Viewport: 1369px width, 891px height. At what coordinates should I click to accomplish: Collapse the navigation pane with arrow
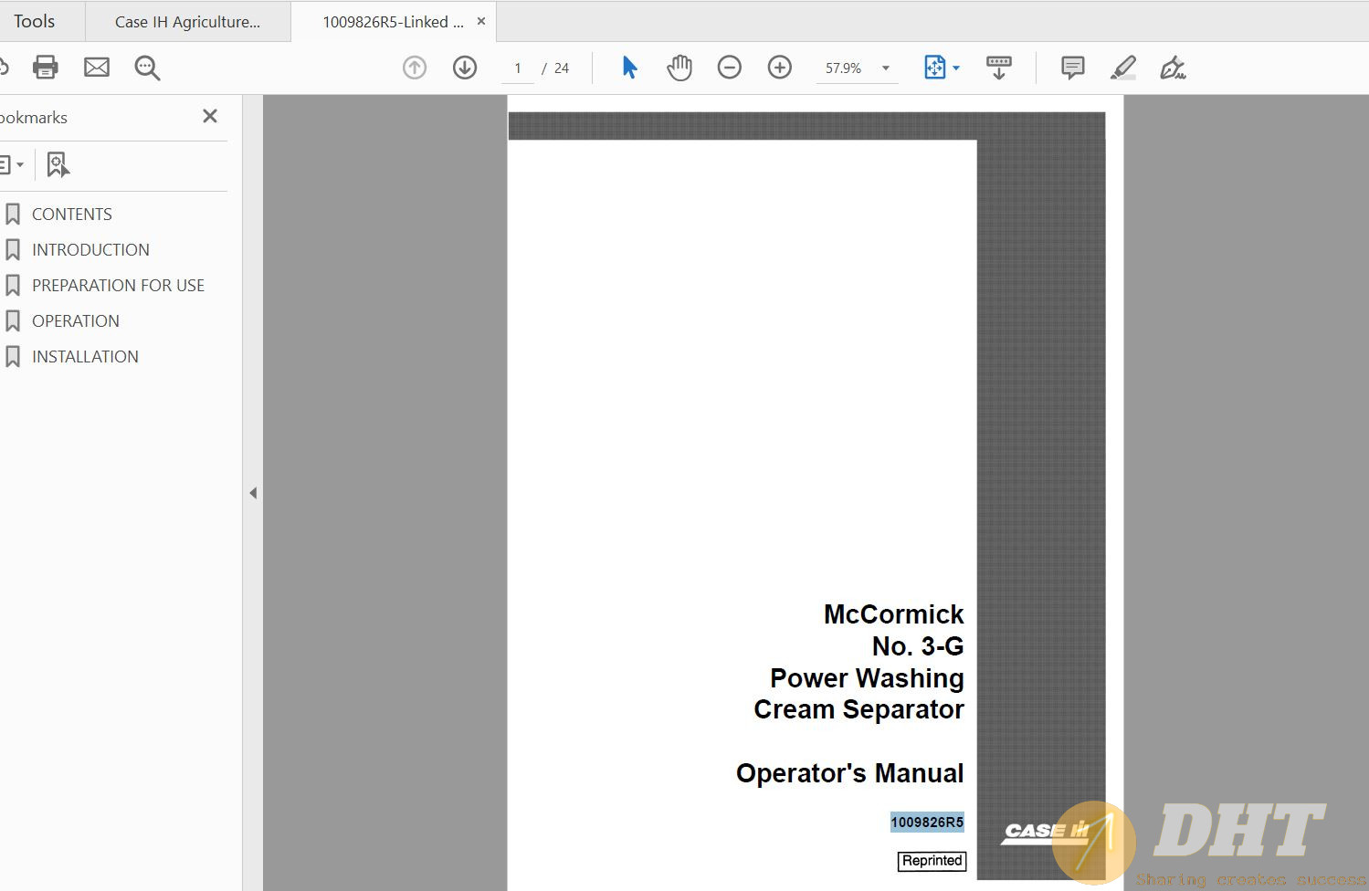click(x=253, y=493)
